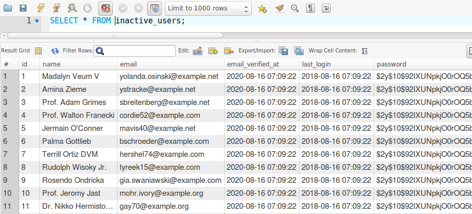Sort by the email column header
This screenshot has width=472, height=214.
coord(171,64)
